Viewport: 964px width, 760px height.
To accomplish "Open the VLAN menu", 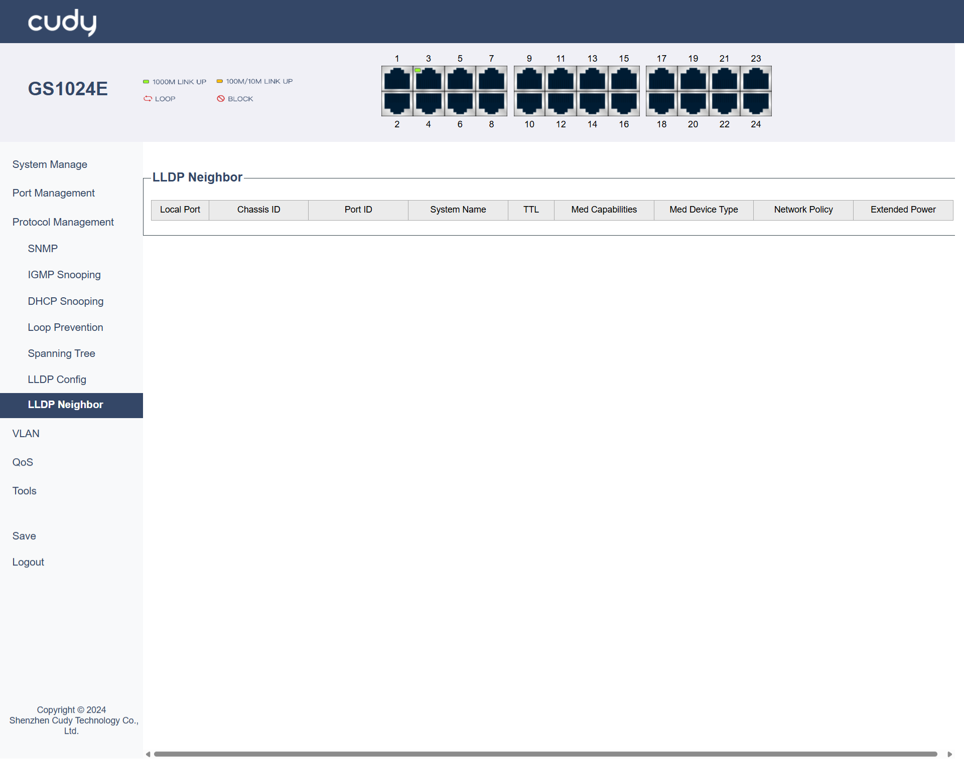I will point(26,434).
